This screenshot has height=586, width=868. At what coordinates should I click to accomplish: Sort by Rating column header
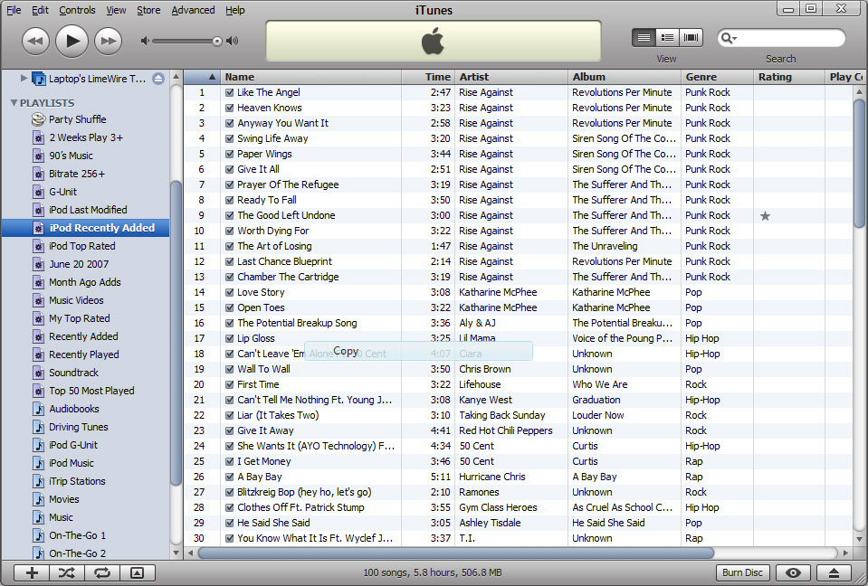point(789,77)
